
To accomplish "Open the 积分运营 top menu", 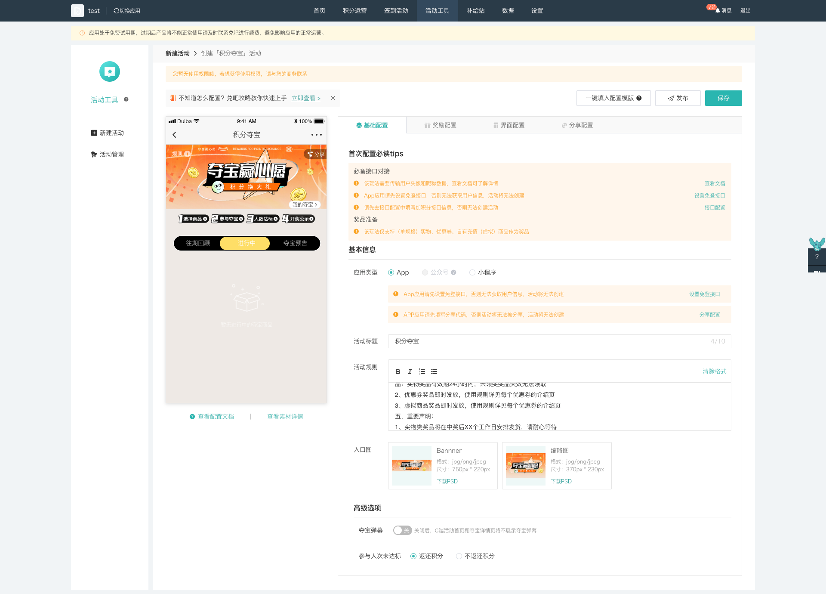I will [x=354, y=11].
